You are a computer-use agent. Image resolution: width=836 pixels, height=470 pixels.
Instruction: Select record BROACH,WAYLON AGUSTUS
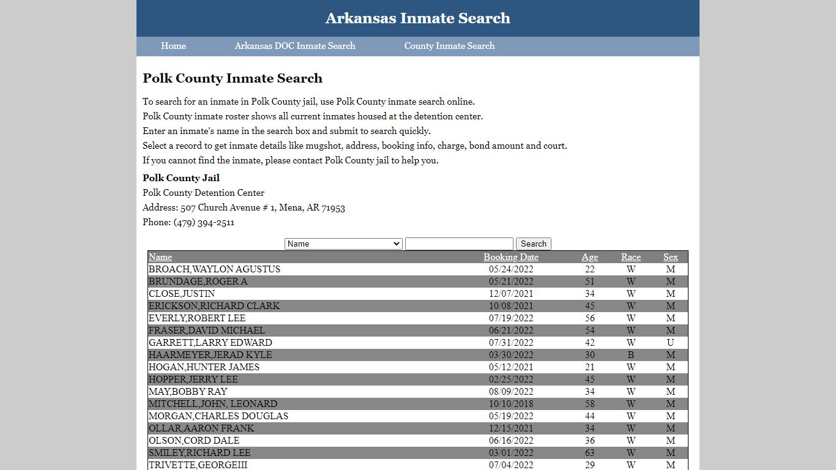[x=418, y=269]
